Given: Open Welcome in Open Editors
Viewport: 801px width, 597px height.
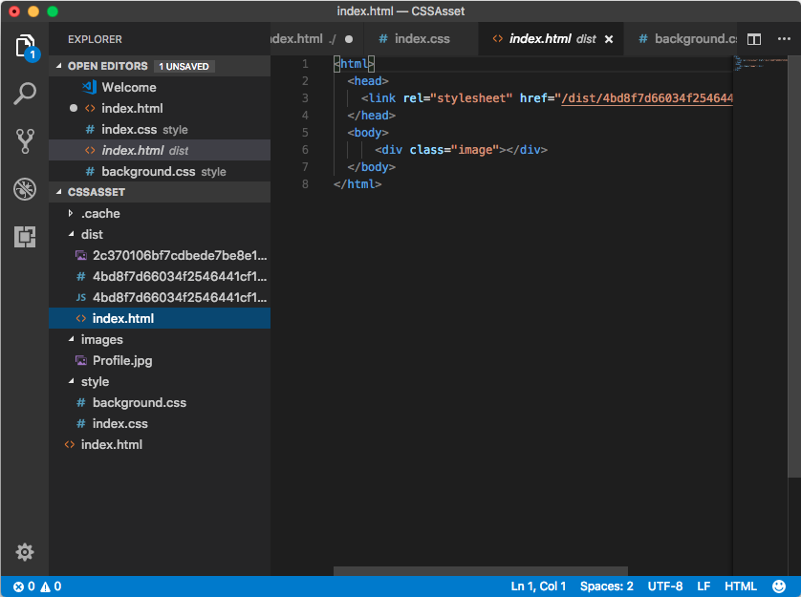Looking at the screenshot, I should (x=160, y=87).
